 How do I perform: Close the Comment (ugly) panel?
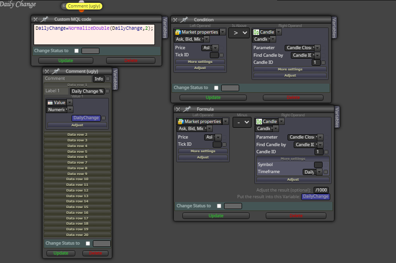(x=47, y=71)
